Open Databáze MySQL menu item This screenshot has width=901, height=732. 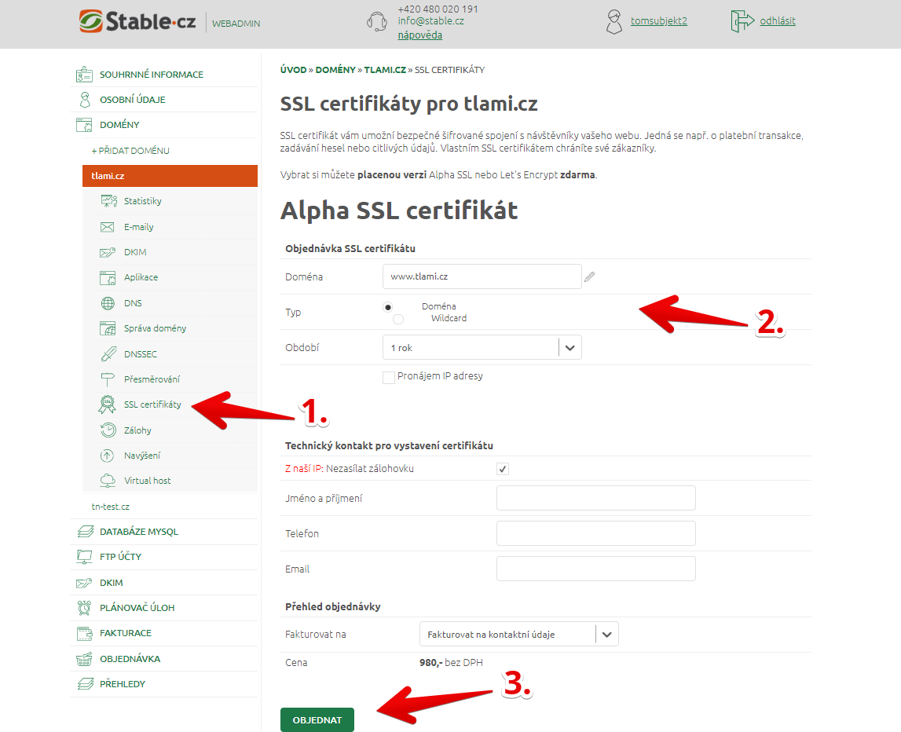coord(139,532)
